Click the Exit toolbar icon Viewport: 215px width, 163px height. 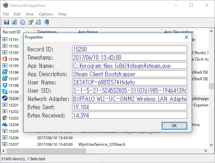click(x=46, y=22)
